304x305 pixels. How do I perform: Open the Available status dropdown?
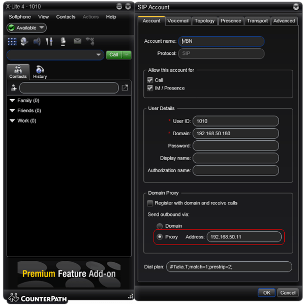(26, 28)
